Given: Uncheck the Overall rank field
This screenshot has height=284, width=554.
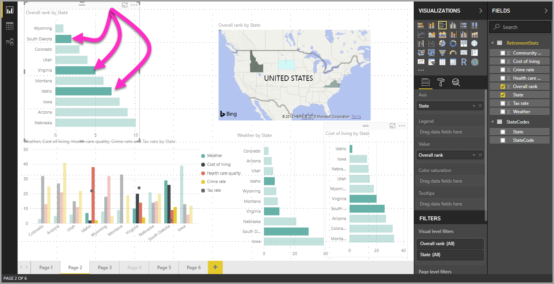Looking at the screenshot, I should pos(503,87).
